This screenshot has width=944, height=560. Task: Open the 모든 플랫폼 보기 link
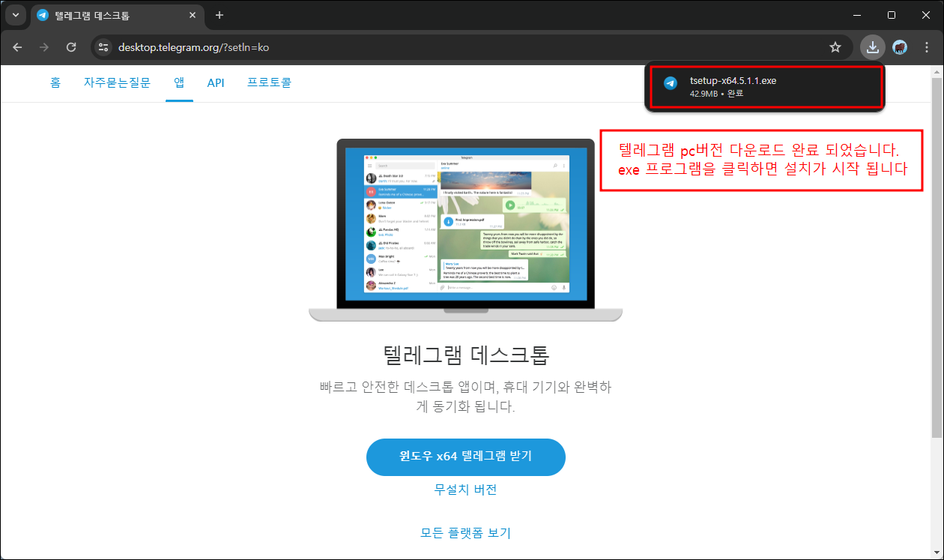pos(465,533)
